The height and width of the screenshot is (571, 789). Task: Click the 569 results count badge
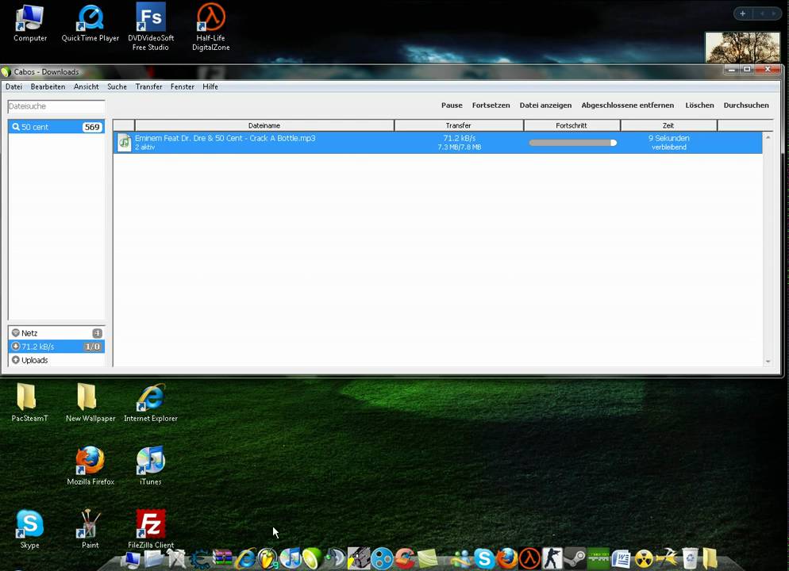(x=92, y=127)
